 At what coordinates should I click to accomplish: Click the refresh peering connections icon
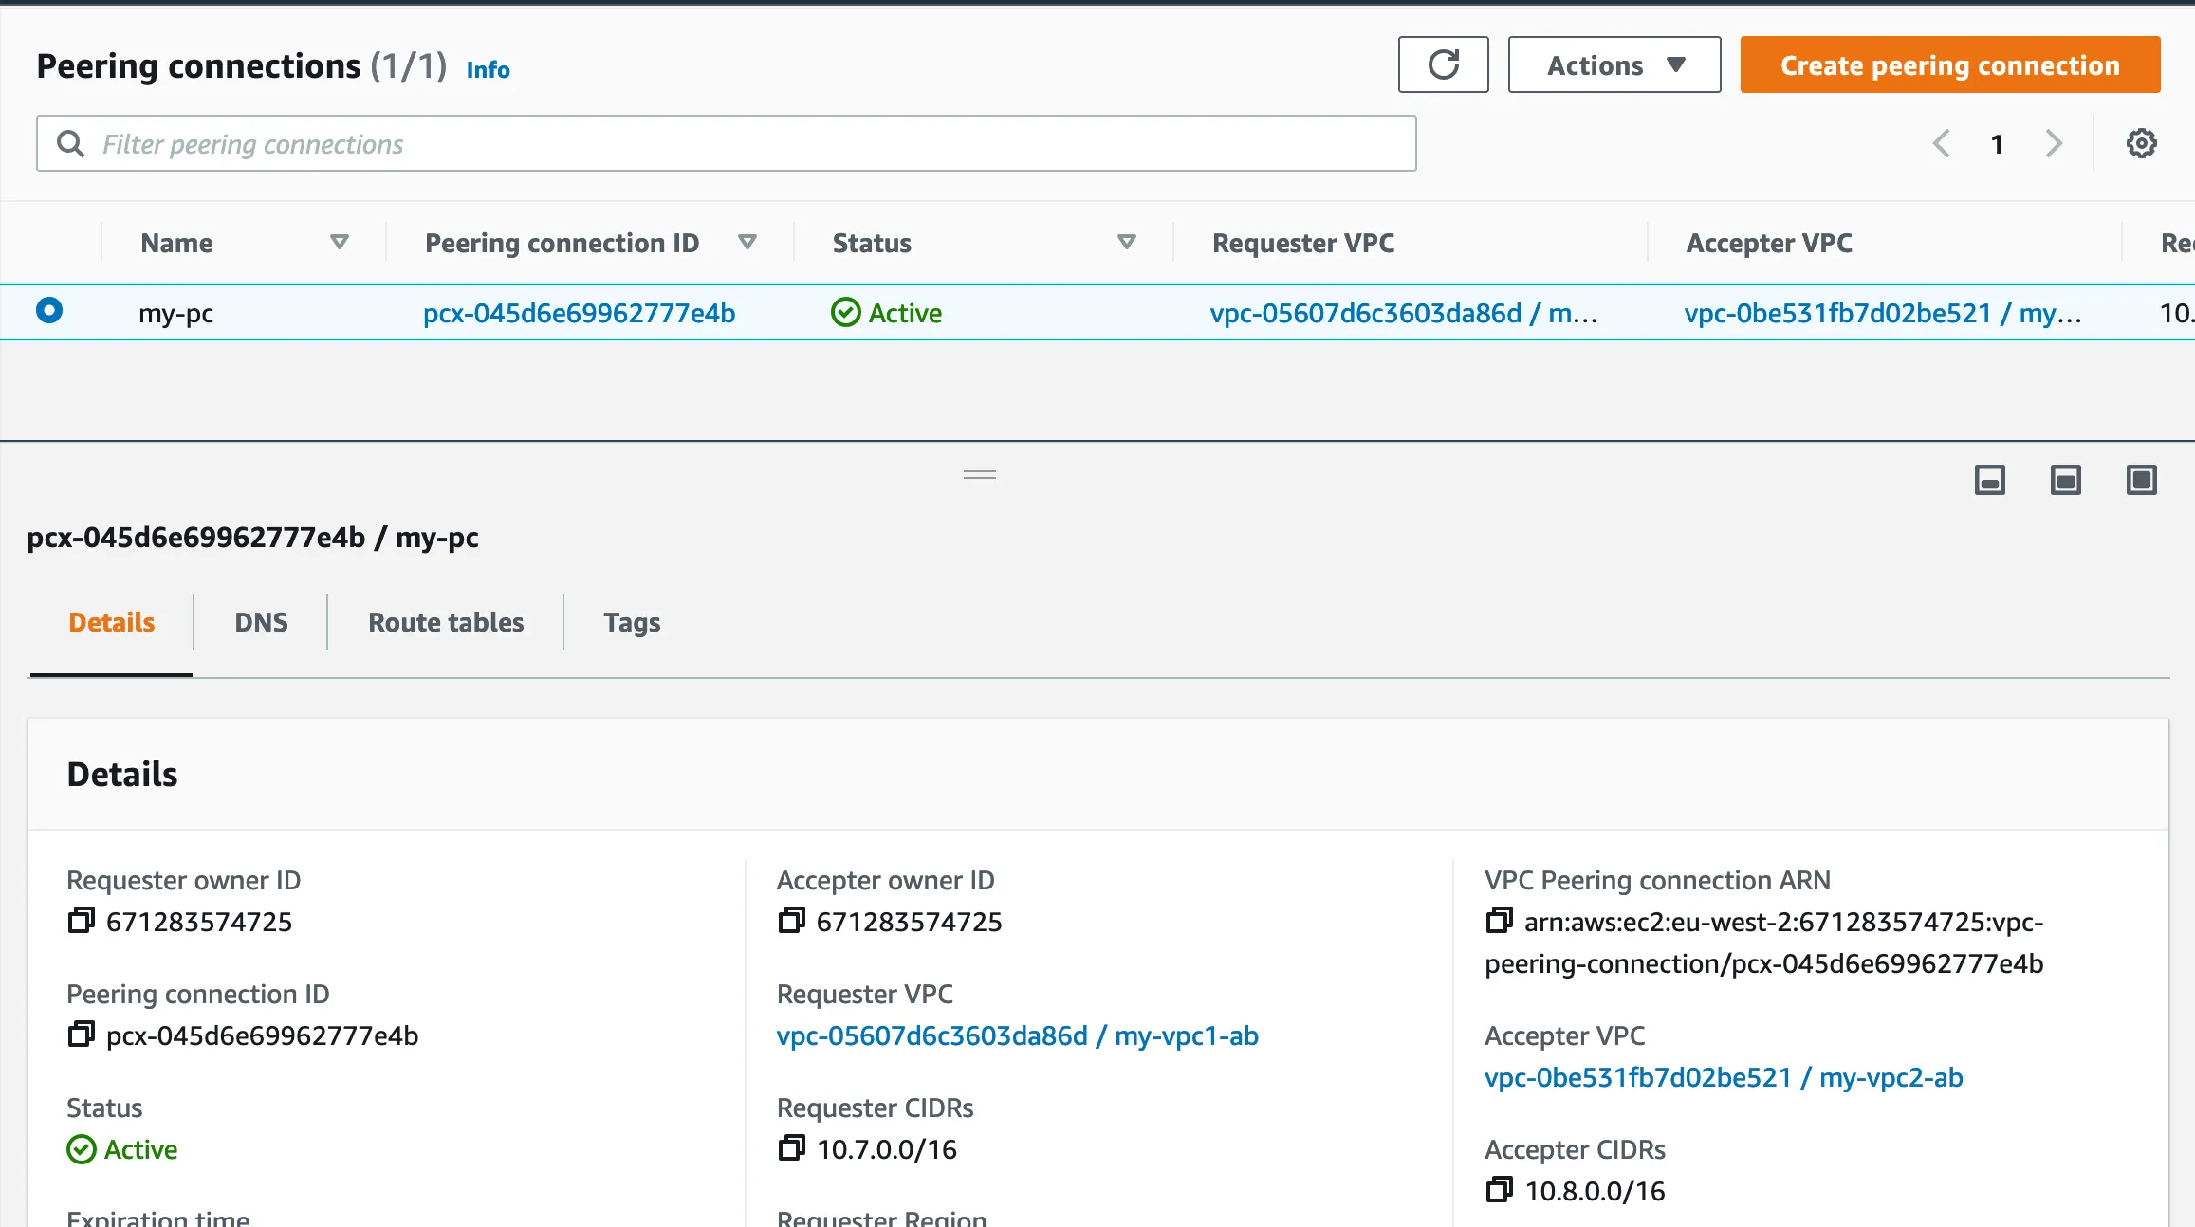pyautogui.click(x=1443, y=64)
